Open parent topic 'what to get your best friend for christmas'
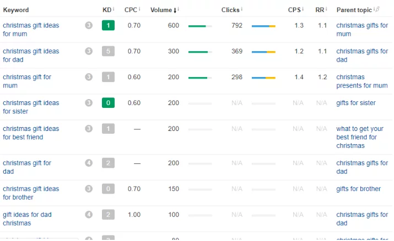394x241 pixels. [x=360, y=137]
